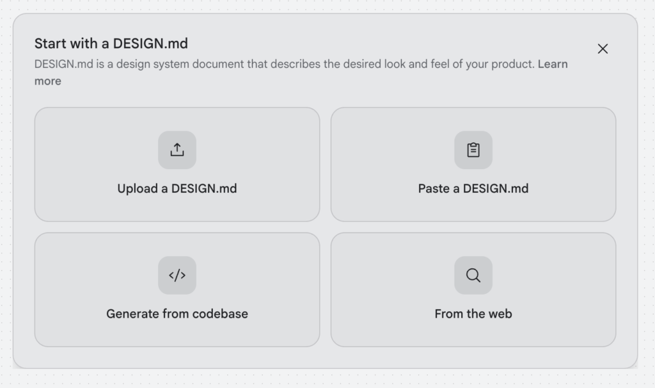Click the magnifying glass search icon

click(473, 275)
